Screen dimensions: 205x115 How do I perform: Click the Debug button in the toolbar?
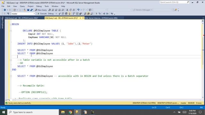[51, 13]
